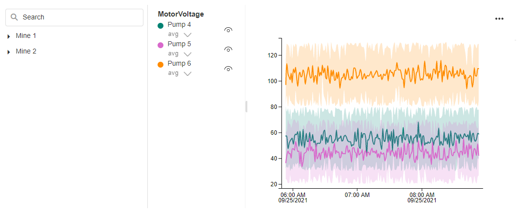This screenshot has height=214, width=522.
Task: Select Mine 2 in the hierarchy
Action: click(x=26, y=51)
